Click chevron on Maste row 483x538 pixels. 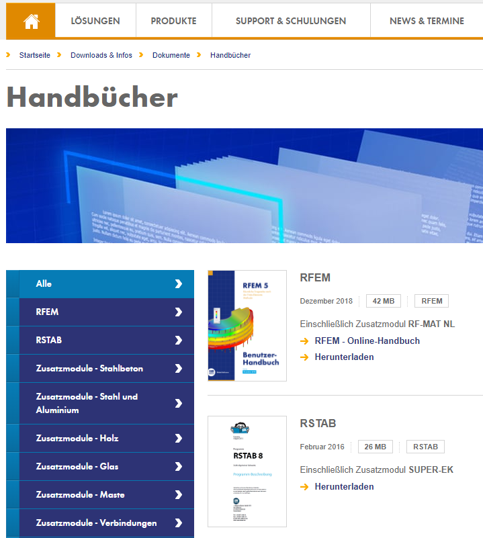[x=179, y=494]
